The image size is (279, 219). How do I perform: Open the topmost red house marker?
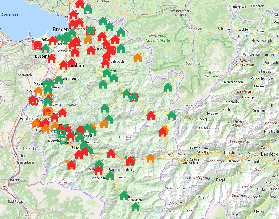80,4
